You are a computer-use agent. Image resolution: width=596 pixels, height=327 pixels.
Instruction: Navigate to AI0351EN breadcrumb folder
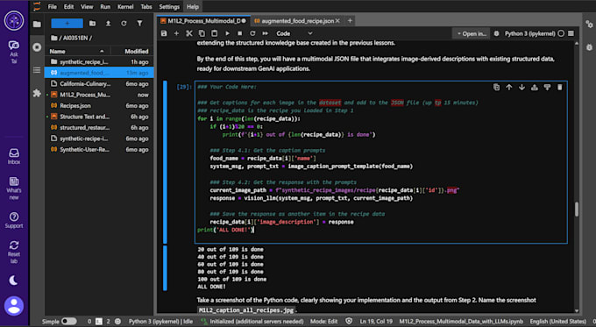click(x=75, y=38)
